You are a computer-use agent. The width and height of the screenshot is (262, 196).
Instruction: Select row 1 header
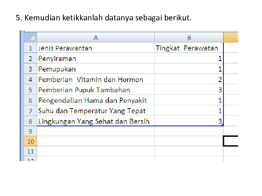31,48
